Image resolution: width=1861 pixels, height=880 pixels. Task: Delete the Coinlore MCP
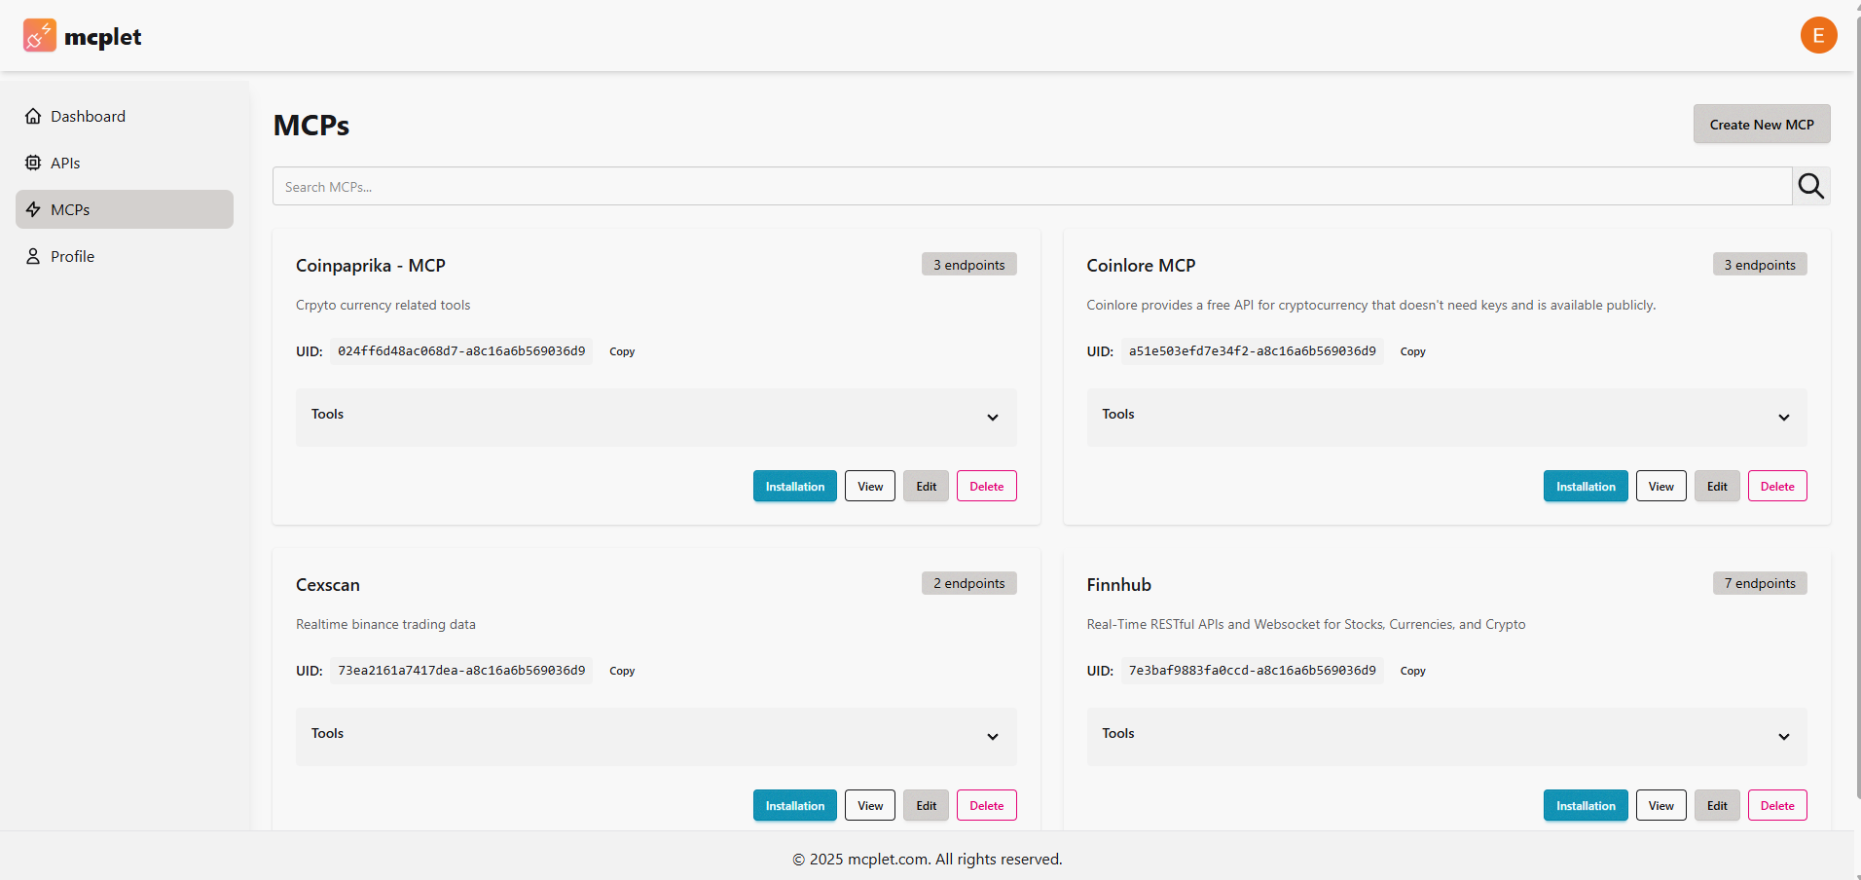[1777, 486]
